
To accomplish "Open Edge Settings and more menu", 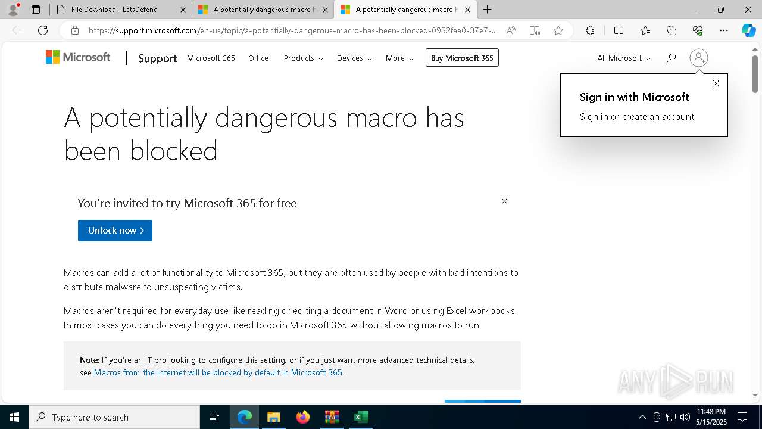I will tap(724, 30).
